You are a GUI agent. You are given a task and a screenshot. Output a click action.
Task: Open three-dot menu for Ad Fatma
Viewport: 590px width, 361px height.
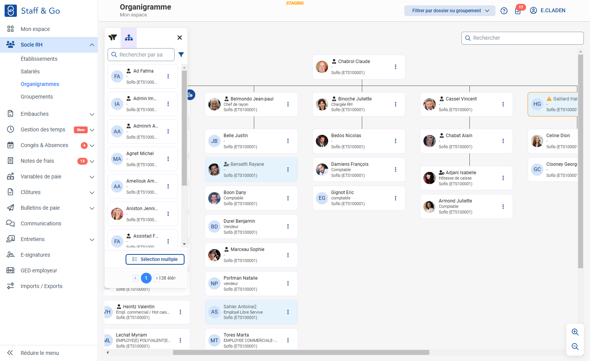click(168, 76)
